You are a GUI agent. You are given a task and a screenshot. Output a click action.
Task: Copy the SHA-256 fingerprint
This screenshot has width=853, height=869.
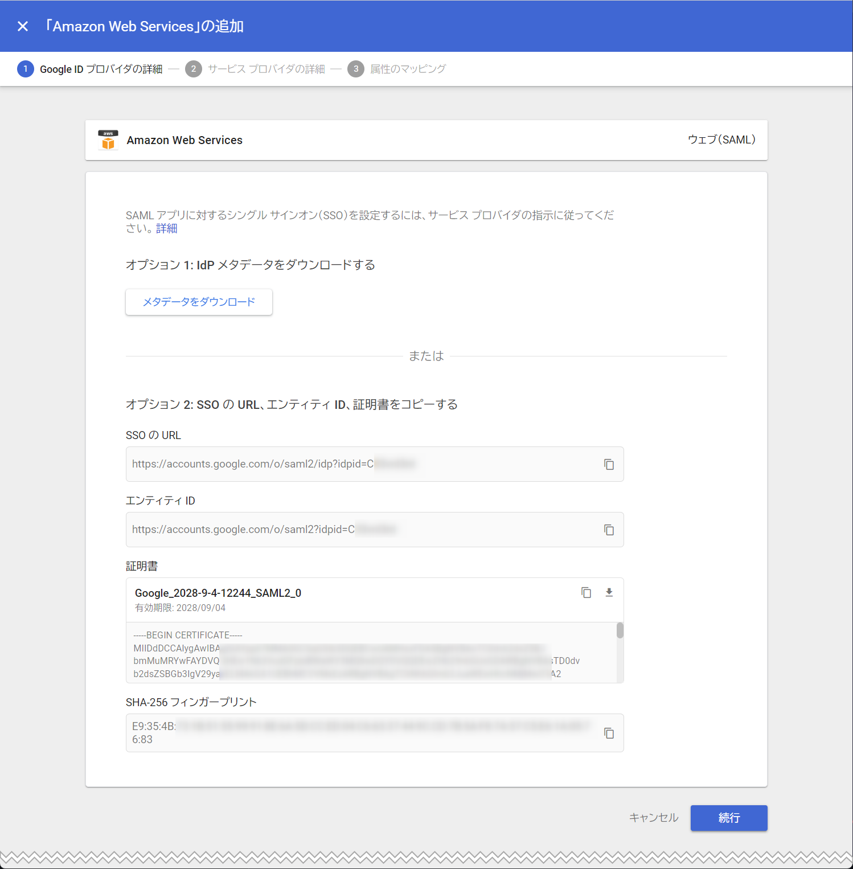tap(609, 733)
